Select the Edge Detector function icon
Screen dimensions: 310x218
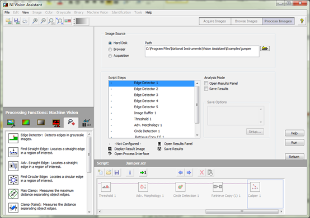(13, 138)
